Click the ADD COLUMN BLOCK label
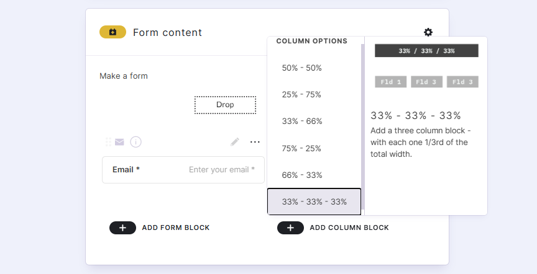 [x=349, y=228]
